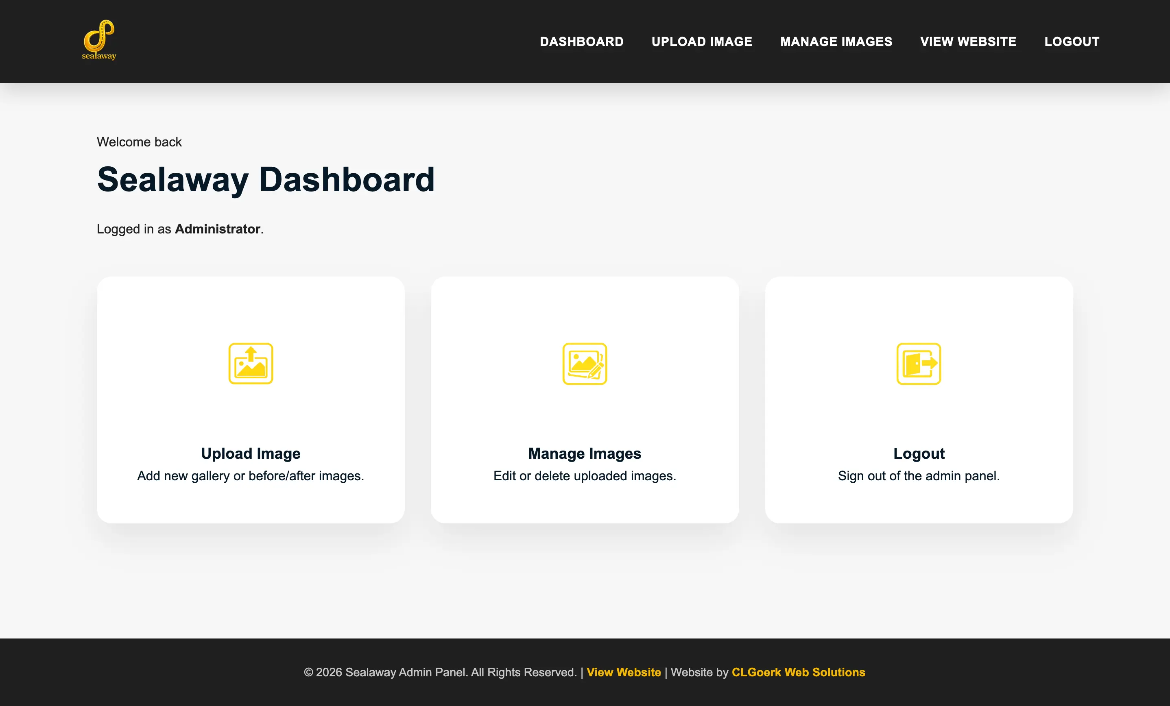Select Manage Images in navigation bar
The width and height of the screenshot is (1170, 706).
[836, 41]
